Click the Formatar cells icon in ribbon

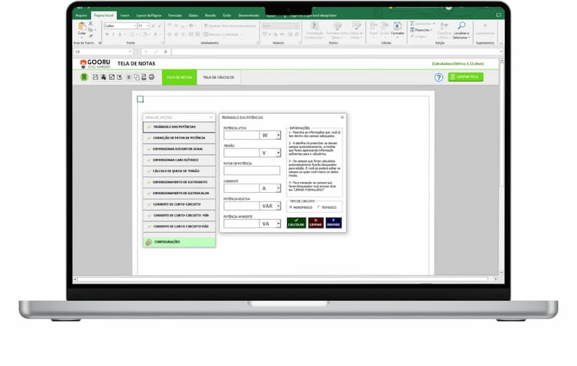(398, 26)
